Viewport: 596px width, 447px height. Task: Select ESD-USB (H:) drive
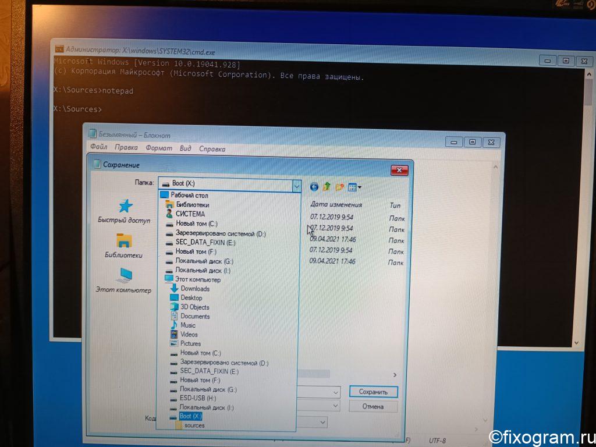pos(193,398)
